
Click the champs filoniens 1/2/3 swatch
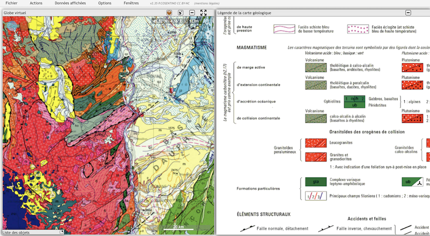316,196
